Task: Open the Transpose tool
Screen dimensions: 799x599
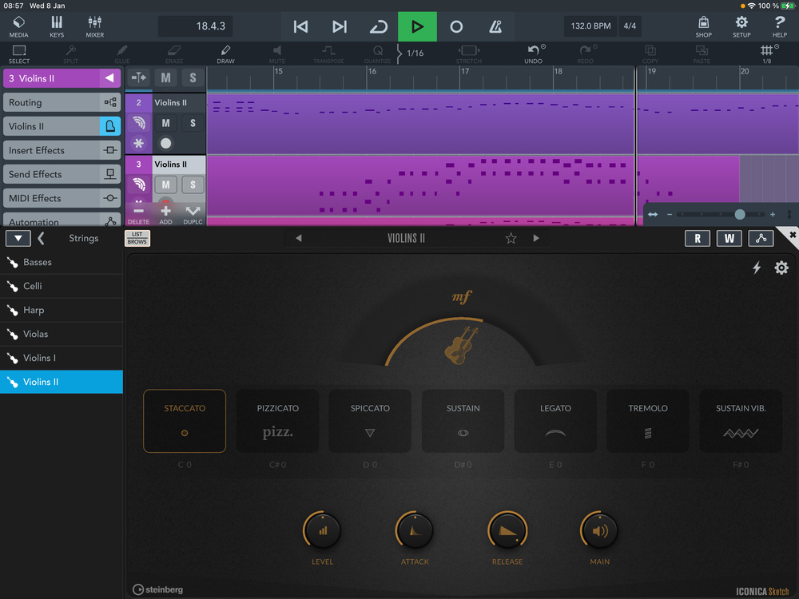Action: [x=328, y=54]
